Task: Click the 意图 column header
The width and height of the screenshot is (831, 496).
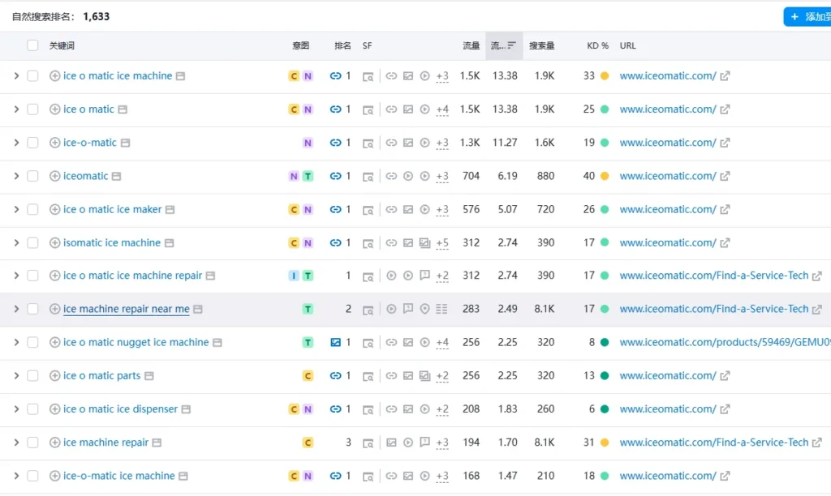Action: tap(300, 45)
